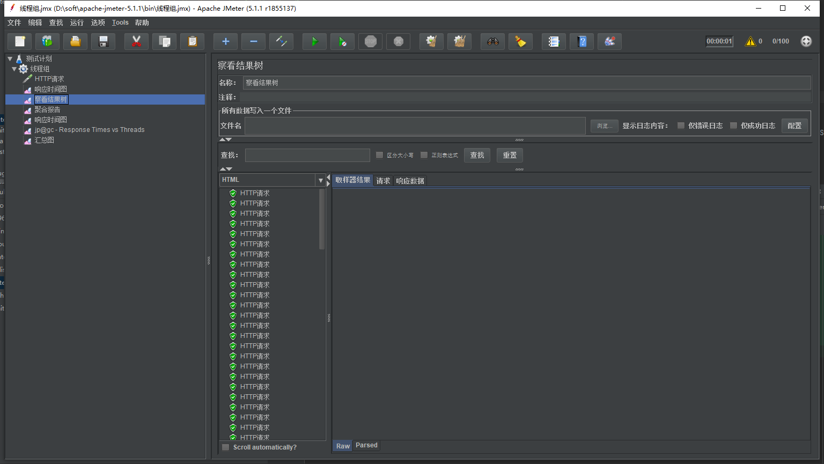Click the 浏览 browse button
The width and height of the screenshot is (824, 464).
[605, 126]
